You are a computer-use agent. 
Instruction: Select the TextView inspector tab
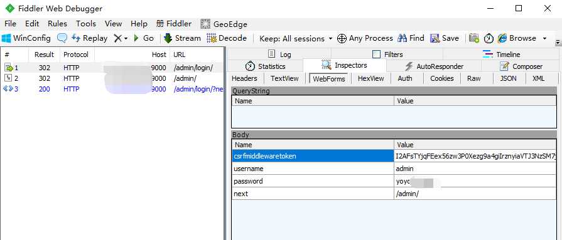[284, 78]
